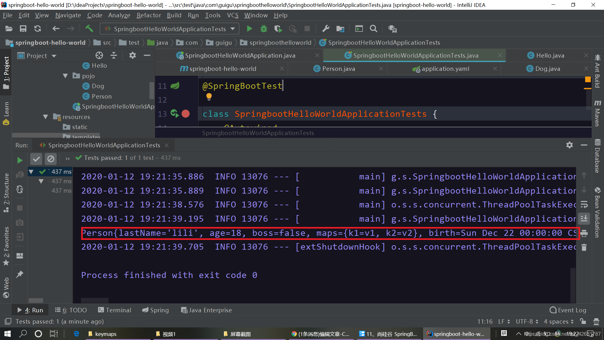Click the orange inspection status indicator in the editor
This screenshot has height=340, width=604.
[x=587, y=79]
